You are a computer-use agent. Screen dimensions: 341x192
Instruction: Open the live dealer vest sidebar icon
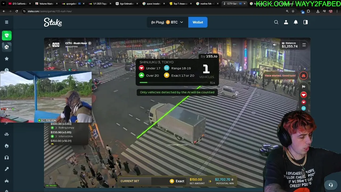tap(7, 158)
